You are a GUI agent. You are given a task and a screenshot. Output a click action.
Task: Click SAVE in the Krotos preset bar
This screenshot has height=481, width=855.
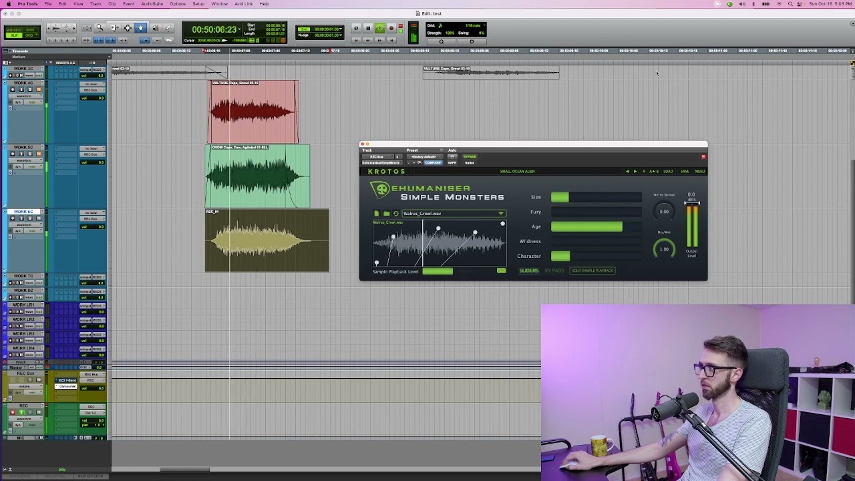click(x=685, y=172)
